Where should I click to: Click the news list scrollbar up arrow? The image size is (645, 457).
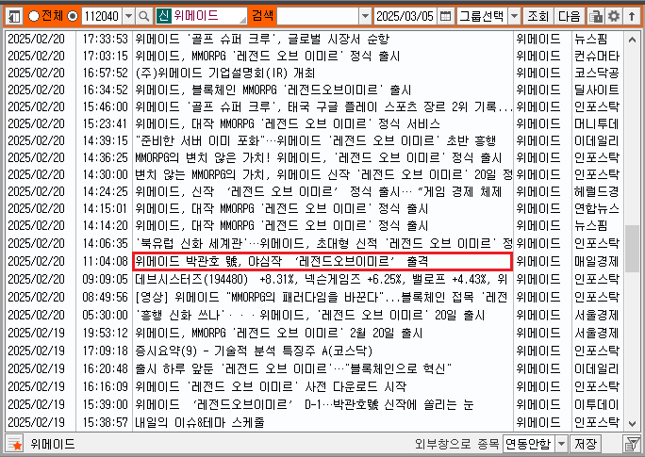coord(632,40)
